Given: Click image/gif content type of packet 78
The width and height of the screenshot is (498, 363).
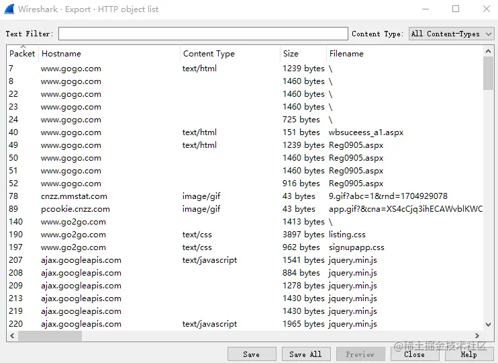Looking at the screenshot, I should (201, 196).
